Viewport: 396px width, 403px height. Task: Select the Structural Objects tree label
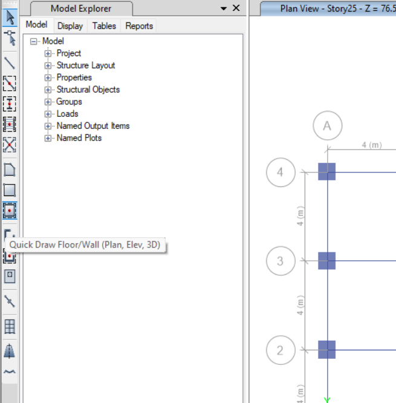pyautogui.click(x=88, y=90)
